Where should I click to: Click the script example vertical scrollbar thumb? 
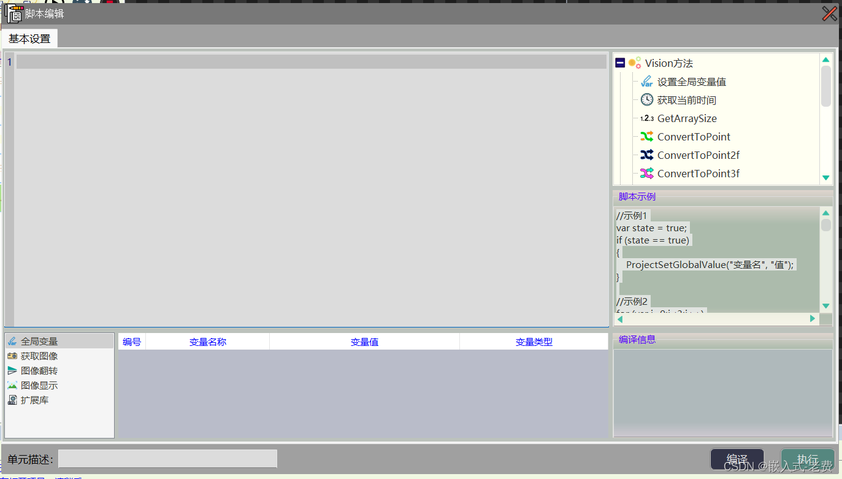point(826,225)
